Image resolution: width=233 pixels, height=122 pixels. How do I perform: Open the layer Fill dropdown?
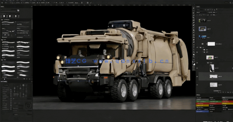click(215, 15)
